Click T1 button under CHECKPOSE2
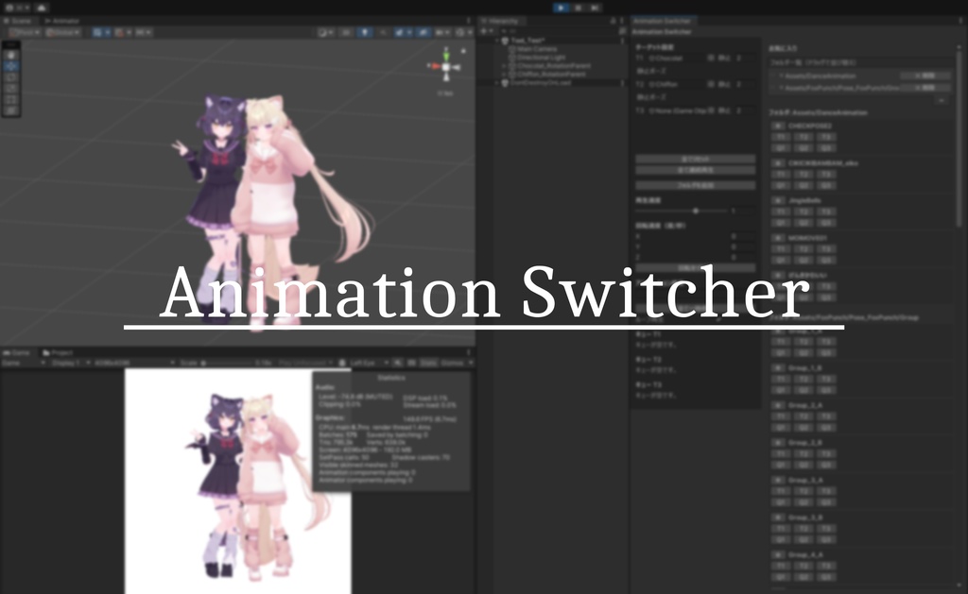The image size is (968, 594). pyautogui.click(x=782, y=137)
